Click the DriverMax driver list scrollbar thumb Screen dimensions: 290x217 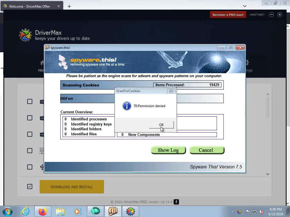click(x=268, y=107)
